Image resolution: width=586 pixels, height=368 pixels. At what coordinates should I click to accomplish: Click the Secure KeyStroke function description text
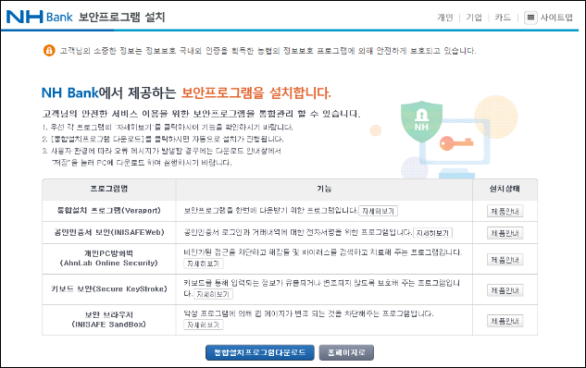click(321, 288)
